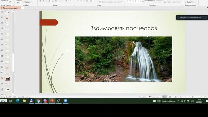Select the red arrow shape on slide
208x117 pixels.
coord(49,22)
